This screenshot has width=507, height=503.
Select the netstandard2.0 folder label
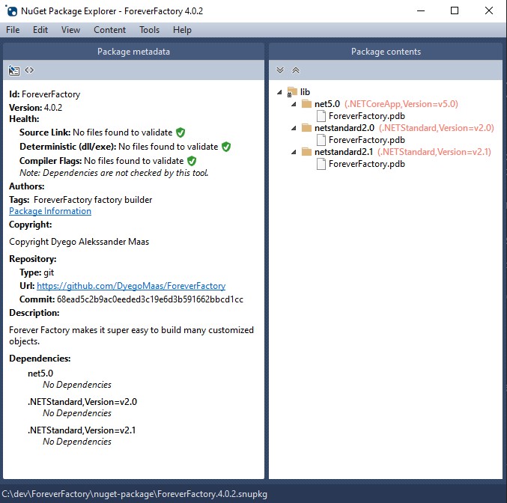pos(344,128)
